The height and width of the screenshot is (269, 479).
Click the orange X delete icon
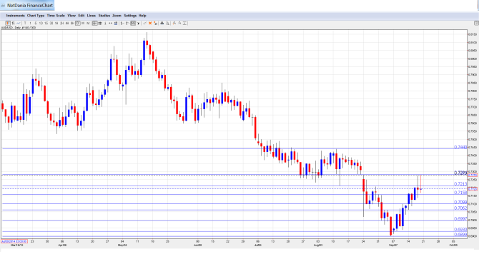[x=150, y=23]
